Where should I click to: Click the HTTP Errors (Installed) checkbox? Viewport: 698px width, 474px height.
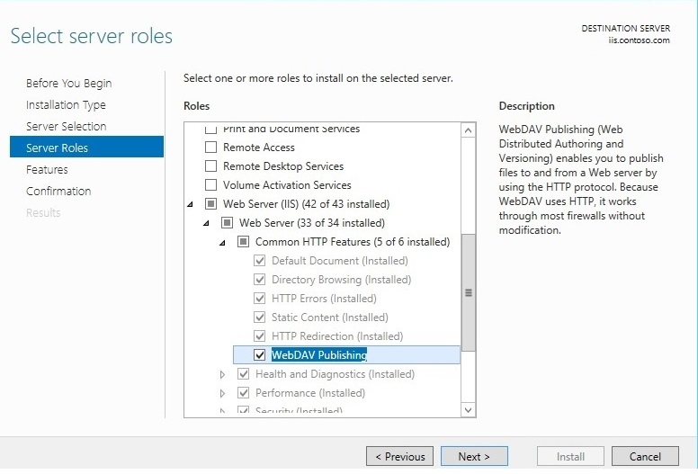pos(260,299)
